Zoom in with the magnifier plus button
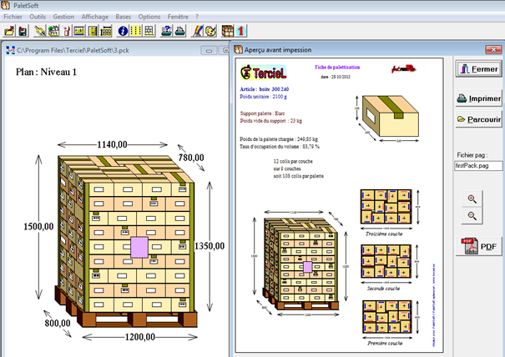The height and width of the screenshot is (357, 505). pyautogui.click(x=472, y=199)
